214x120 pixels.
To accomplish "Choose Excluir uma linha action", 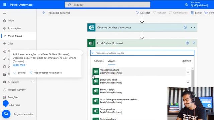I will (x=139, y=81).
